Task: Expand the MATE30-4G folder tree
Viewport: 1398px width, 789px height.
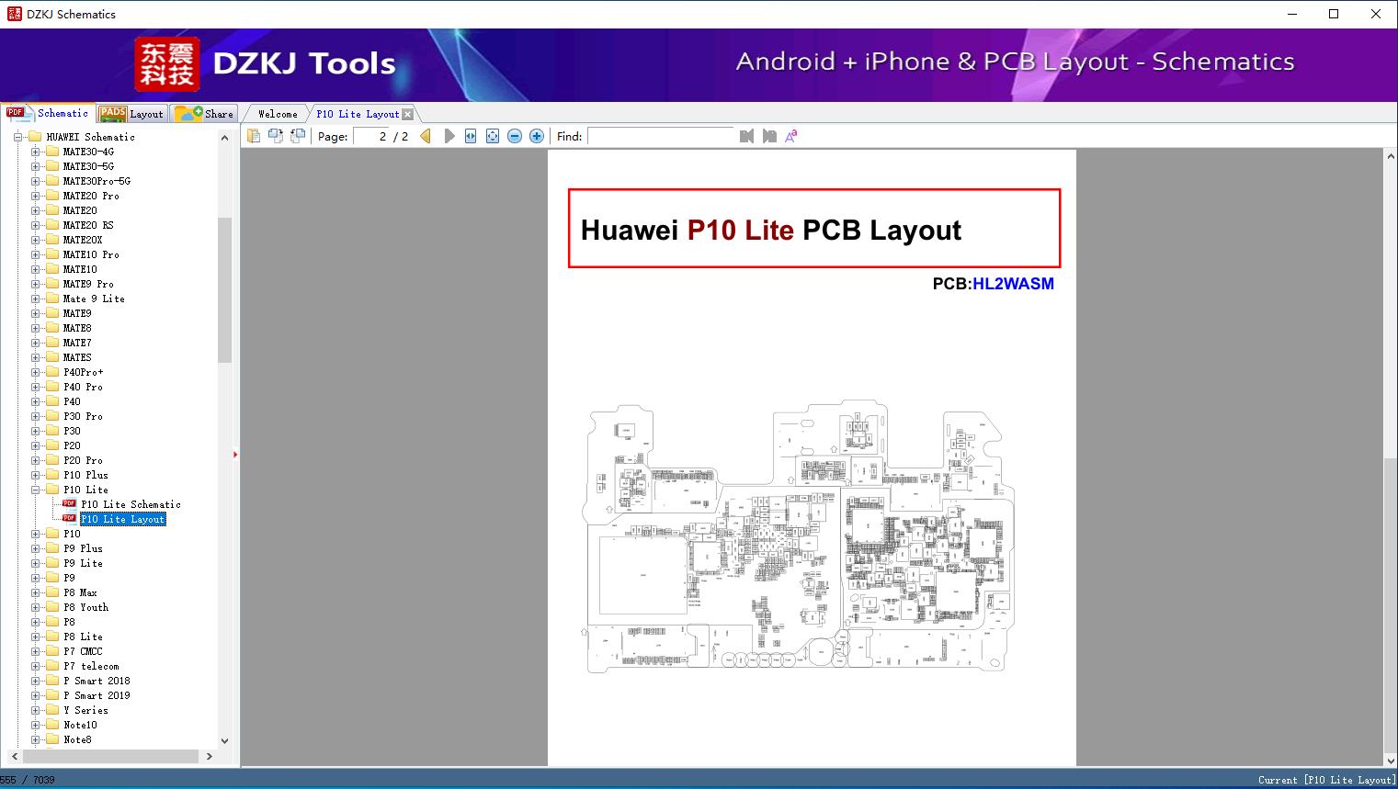Action: pyautogui.click(x=34, y=151)
